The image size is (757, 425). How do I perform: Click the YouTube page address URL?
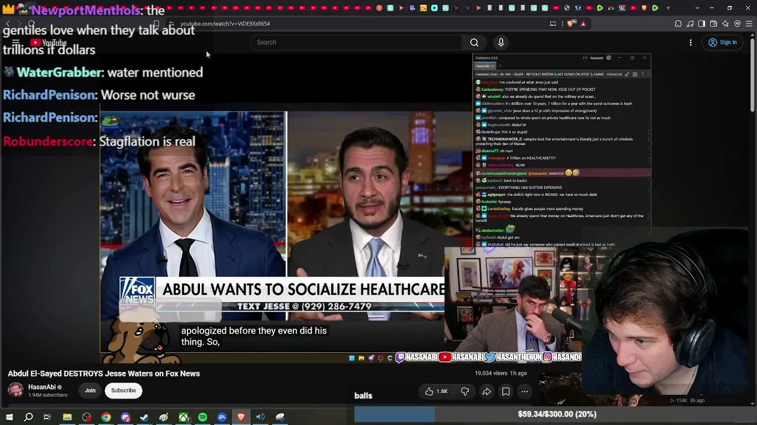pyautogui.click(x=225, y=24)
